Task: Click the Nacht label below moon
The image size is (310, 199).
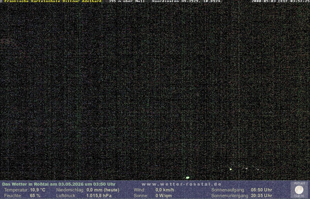Action: coord(299,196)
